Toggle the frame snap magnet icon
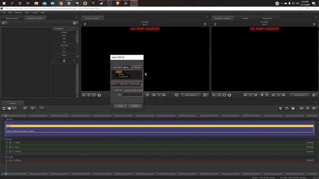The width and height of the screenshot is (319, 179). pos(287,108)
